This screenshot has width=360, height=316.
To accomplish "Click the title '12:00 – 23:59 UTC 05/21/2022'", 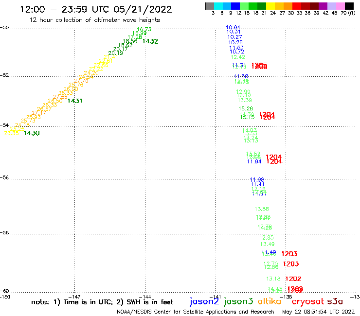I will 96,9.
